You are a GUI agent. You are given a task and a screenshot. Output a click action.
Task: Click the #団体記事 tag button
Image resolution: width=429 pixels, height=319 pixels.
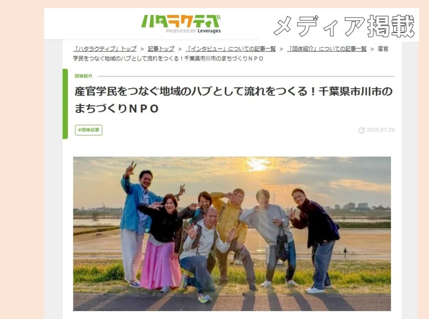tap(89, 130)
